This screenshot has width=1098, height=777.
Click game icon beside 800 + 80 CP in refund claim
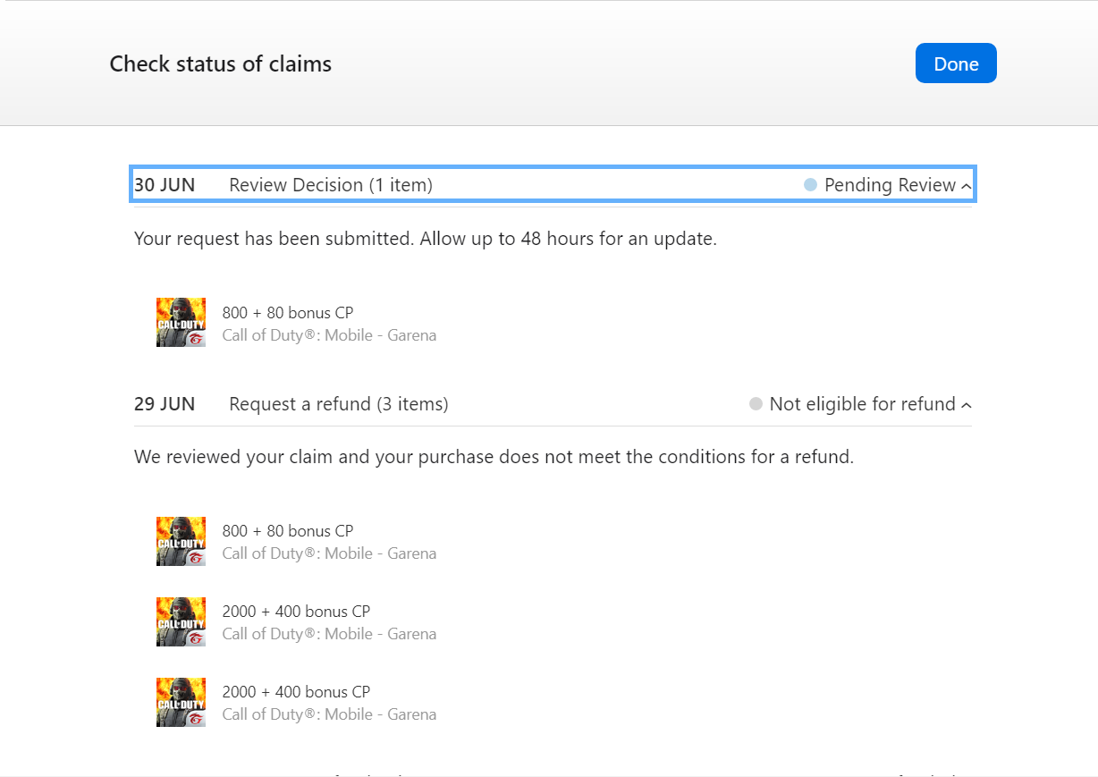tap(181, 541)
